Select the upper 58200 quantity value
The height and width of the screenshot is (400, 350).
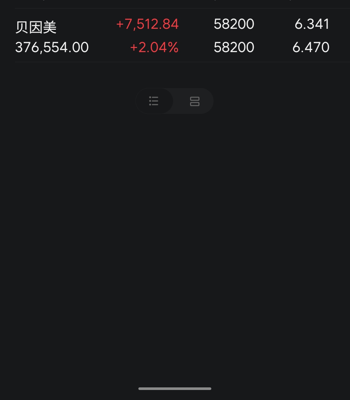(234, 24)
